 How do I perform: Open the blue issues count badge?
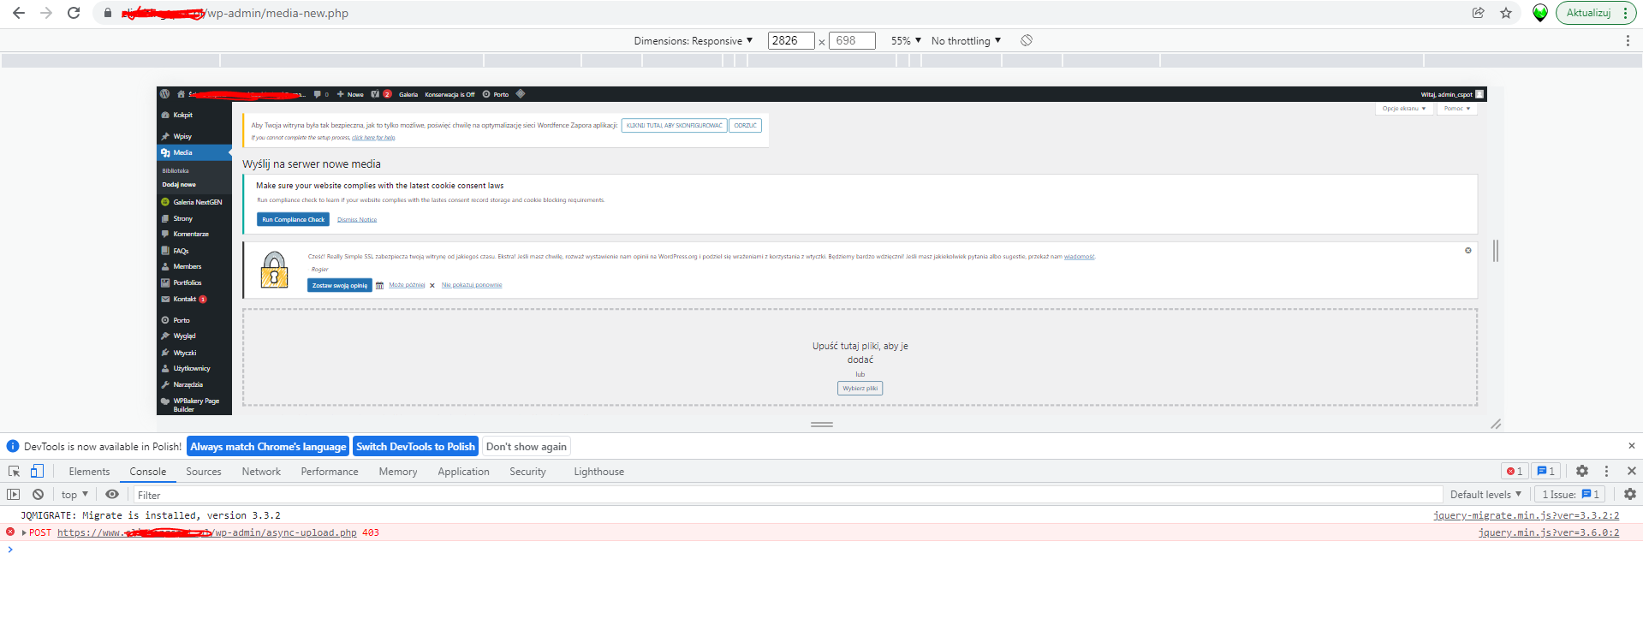1545,471
